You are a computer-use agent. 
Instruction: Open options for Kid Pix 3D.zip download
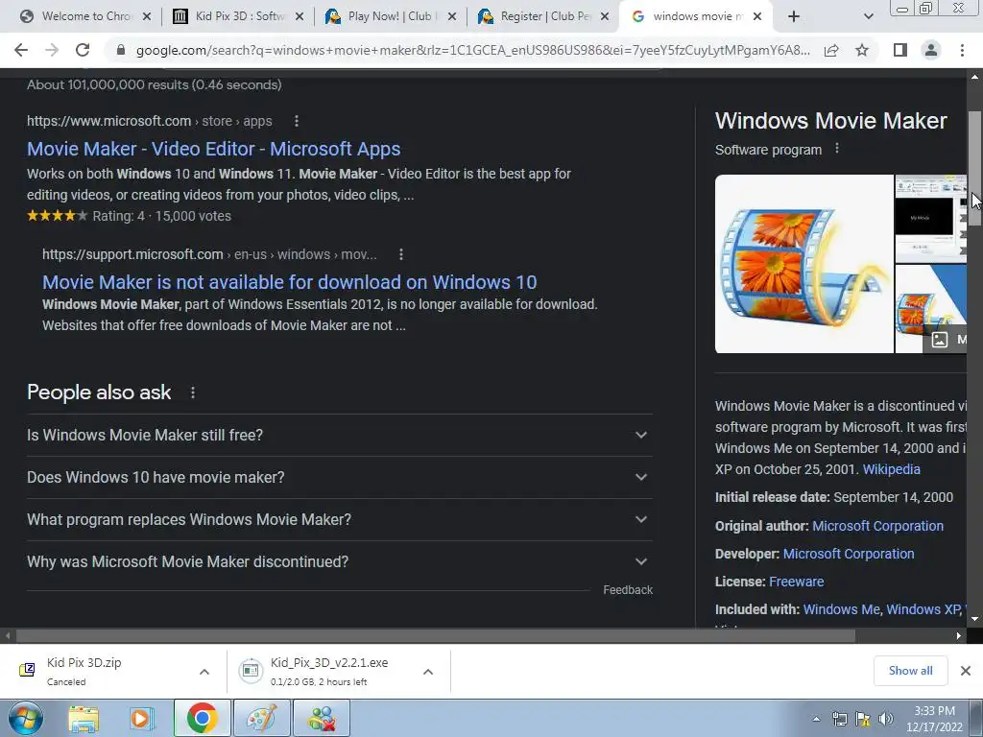(x=204, y=672)
